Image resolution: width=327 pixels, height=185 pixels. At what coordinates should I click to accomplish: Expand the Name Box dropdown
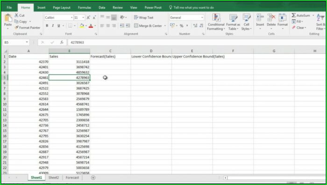(27, 43)
